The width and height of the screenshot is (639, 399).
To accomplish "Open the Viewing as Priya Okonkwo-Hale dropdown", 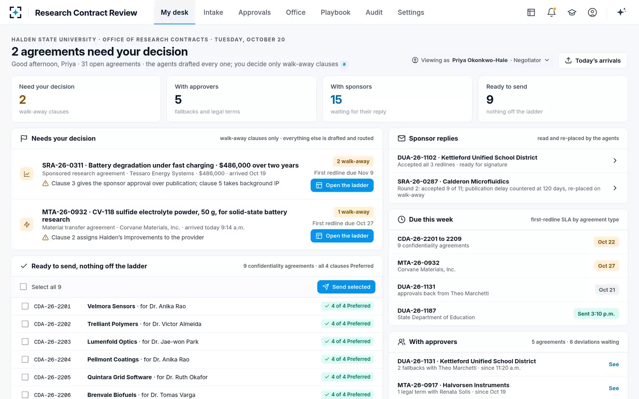I will [481, 60].
